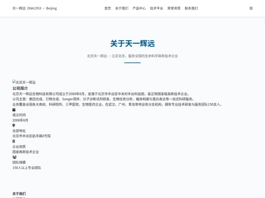
Task: Click the address 北京市丰台区航丰路8号院
Action: 31,136
